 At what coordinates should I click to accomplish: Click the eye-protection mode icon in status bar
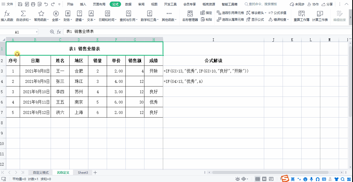[x=237, y=179]
